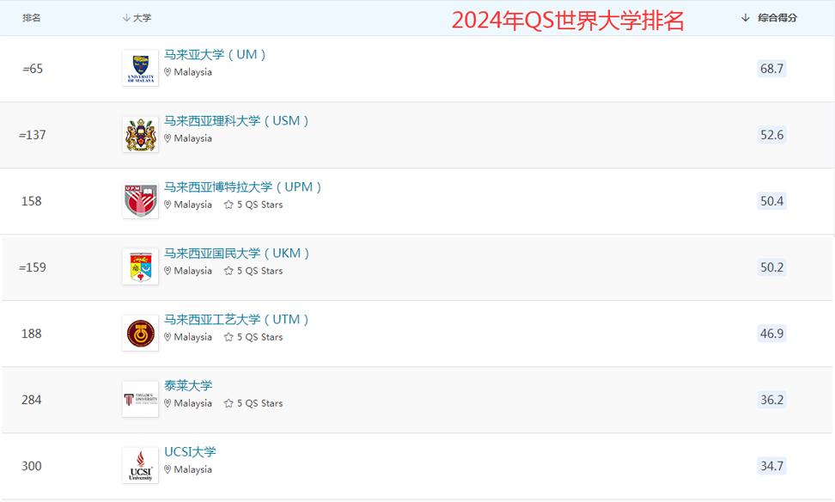Click score badge 34.7
This screenshot has width=835, height=502.
pos(771,466)
